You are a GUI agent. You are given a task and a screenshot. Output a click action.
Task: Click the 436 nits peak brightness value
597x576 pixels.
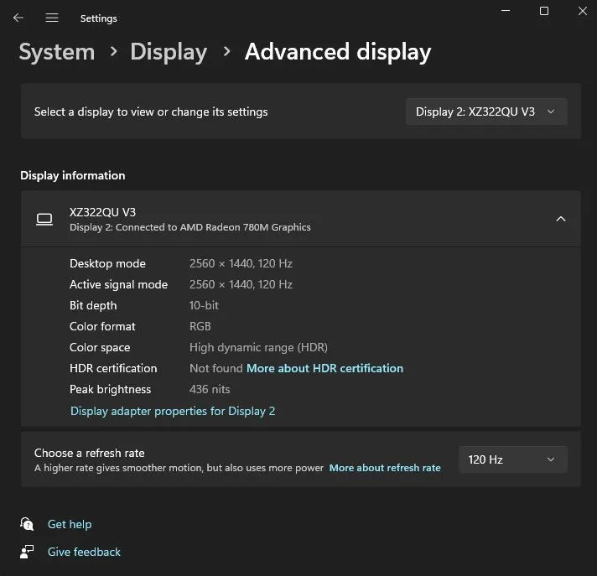(210, 389)
